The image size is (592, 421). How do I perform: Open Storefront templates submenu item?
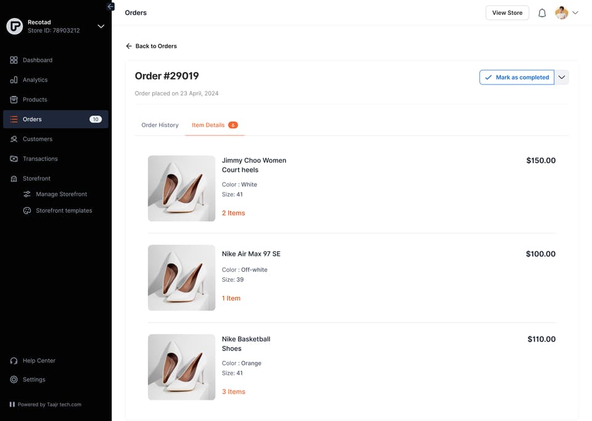coord(64,211)
